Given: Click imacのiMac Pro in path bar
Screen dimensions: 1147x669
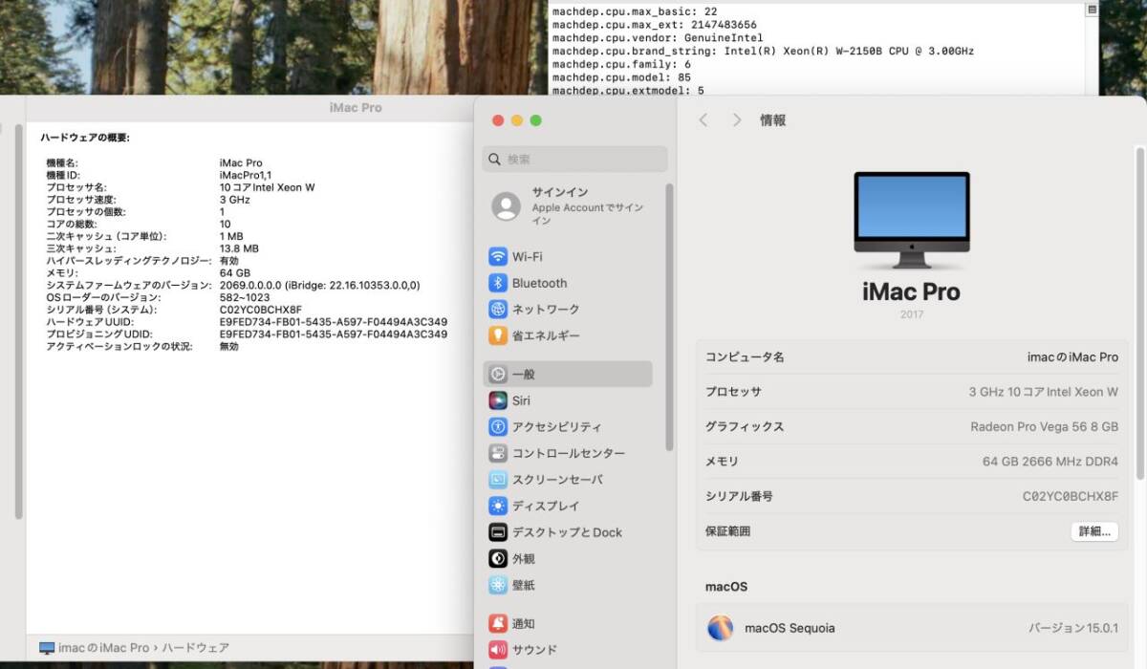Looking at the screenshot, I should (103, 648).
